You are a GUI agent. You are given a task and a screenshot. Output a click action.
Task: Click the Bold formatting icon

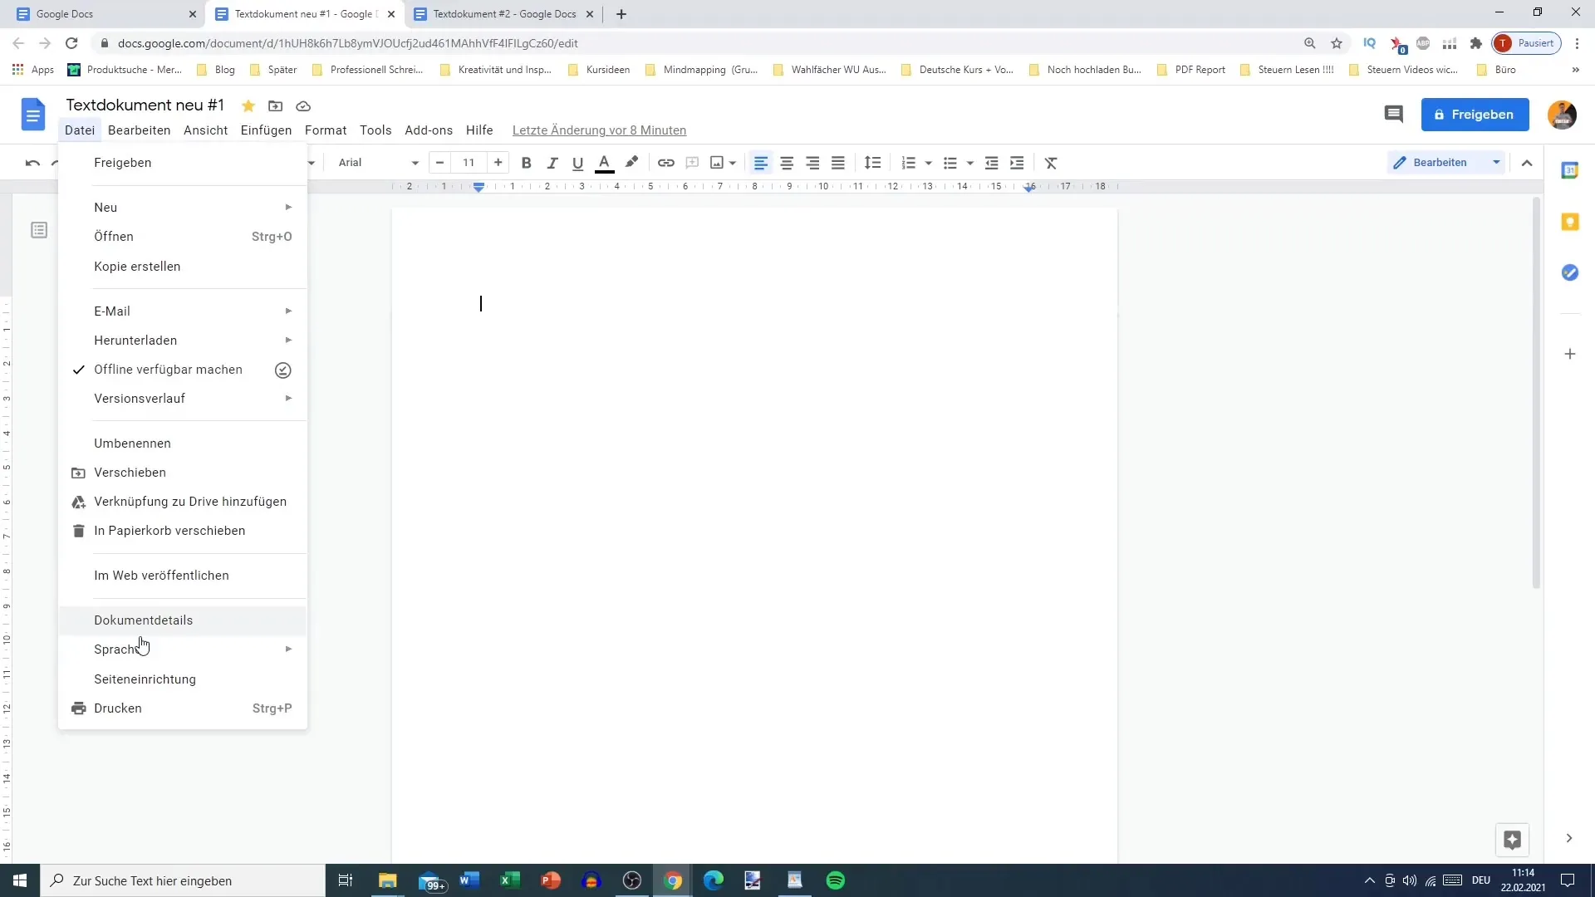(528, 163)
